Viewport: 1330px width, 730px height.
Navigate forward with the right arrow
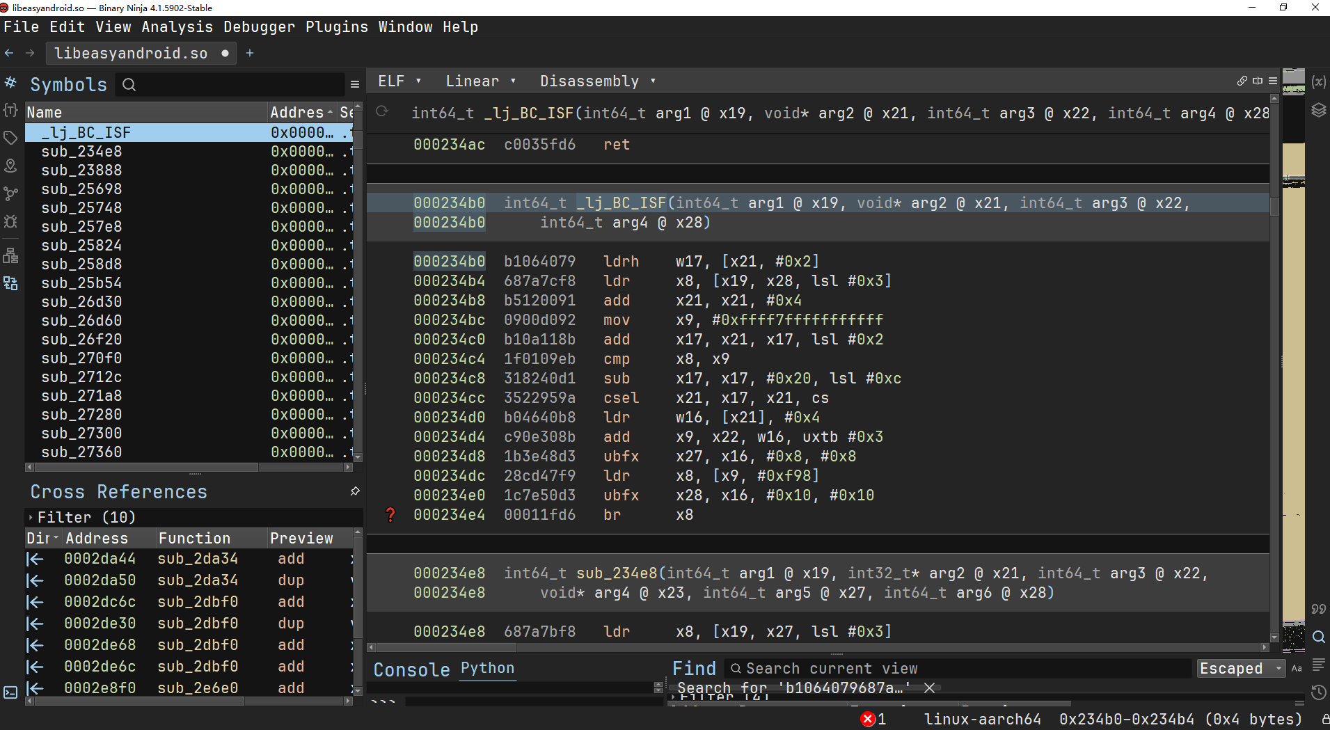30,53
